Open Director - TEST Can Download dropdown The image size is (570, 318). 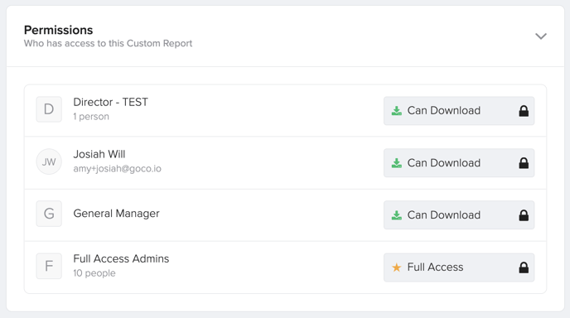pyautogui.click(x=459, y=111)
